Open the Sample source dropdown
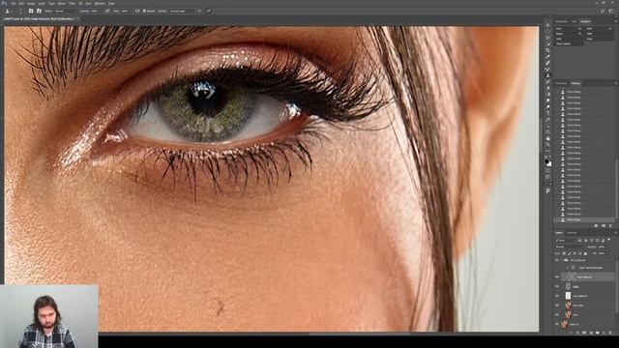The width and height of the screenshot is (619, 348). pyautogui.click(x=183, y=11)
